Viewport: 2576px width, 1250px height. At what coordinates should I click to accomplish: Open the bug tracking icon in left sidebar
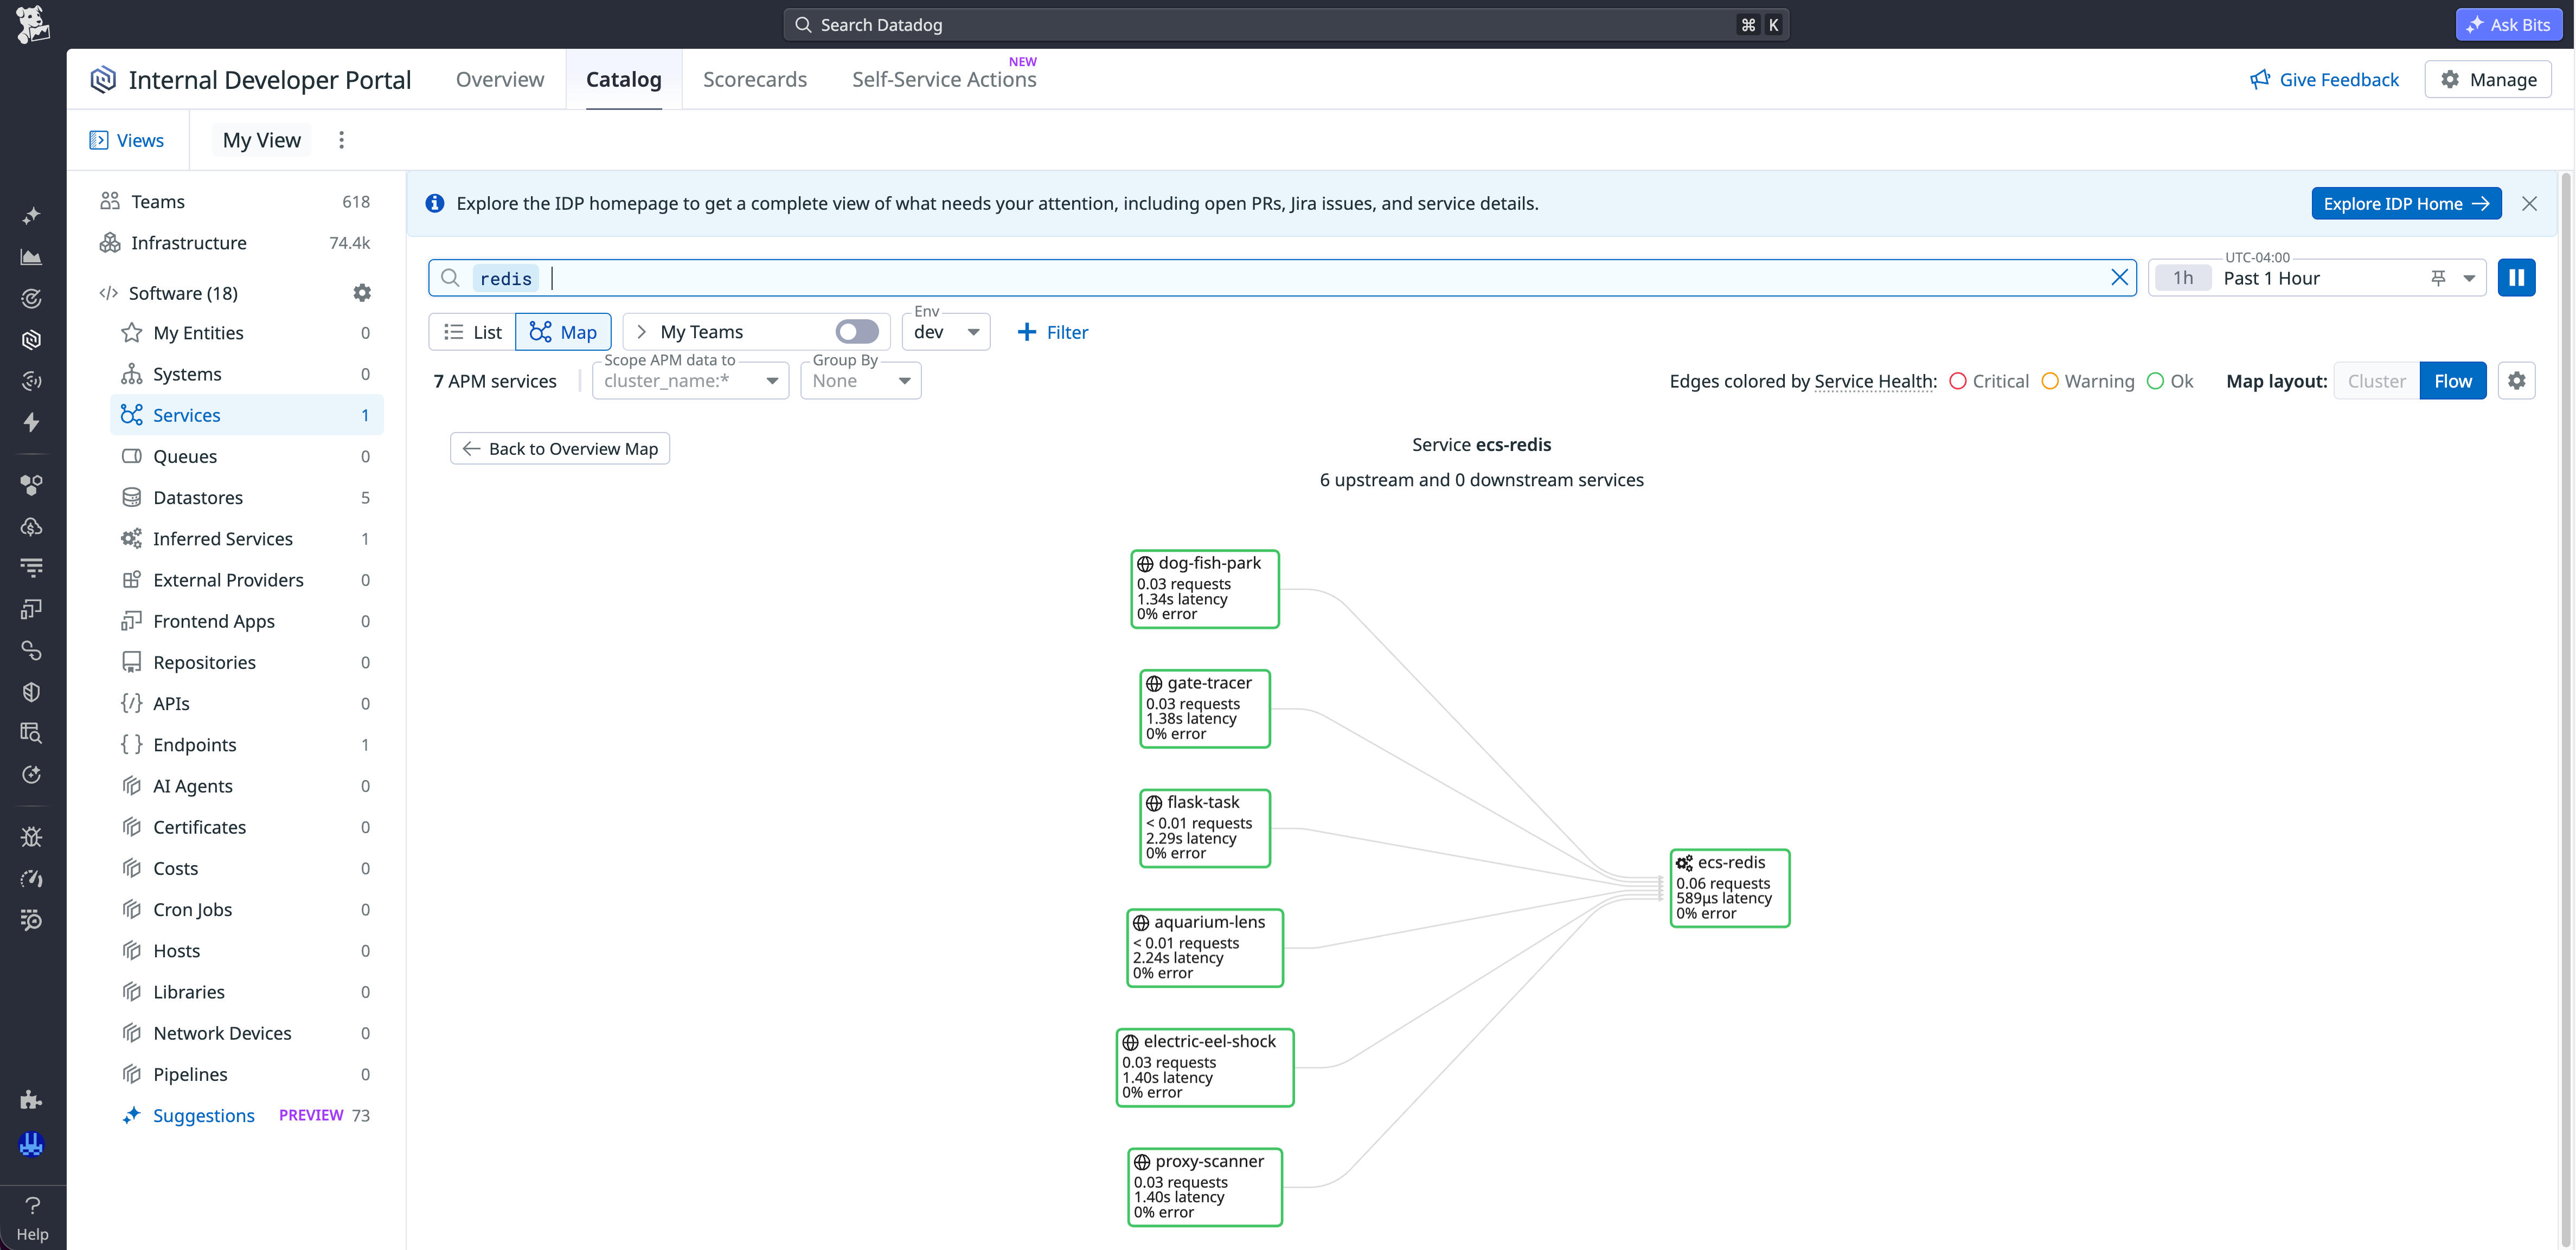(x=32, y=836)
